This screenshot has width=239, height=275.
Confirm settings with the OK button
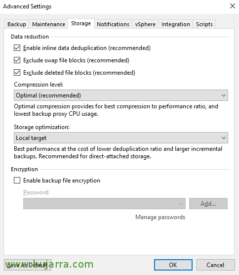(173, 265)
